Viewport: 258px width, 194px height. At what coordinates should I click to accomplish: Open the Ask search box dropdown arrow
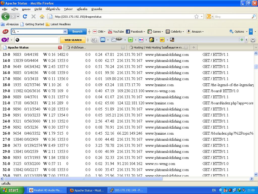click(x=65, y=32)
